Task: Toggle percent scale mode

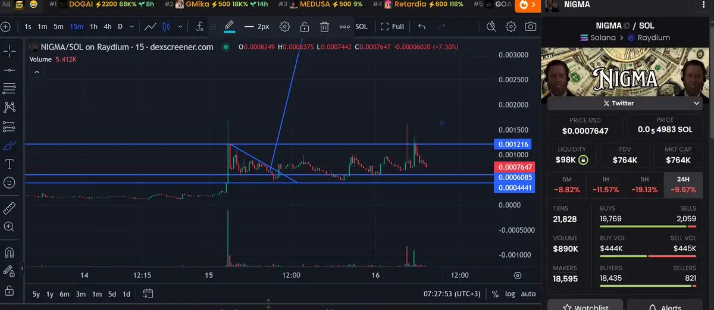Action: 495,294
